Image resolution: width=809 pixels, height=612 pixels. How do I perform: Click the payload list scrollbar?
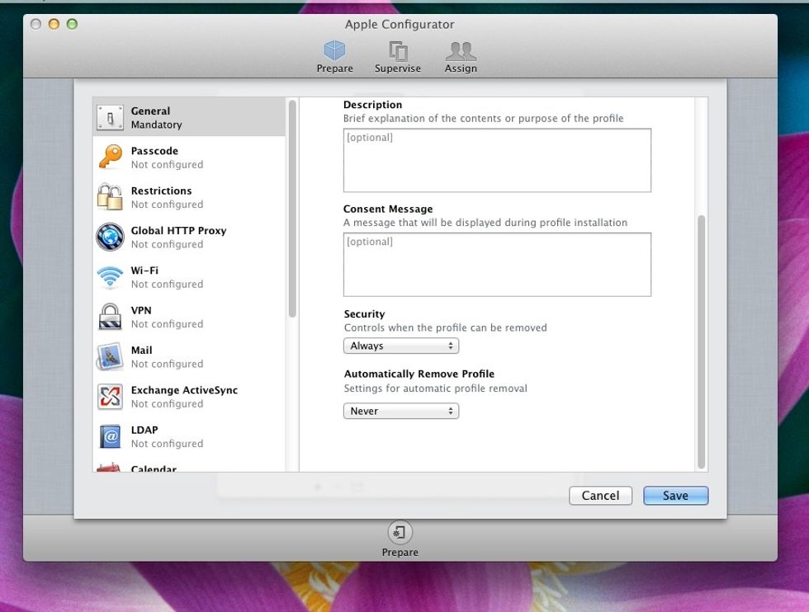tap(292, 209)
